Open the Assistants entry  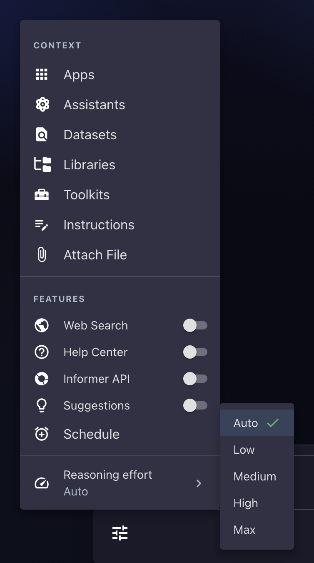coord(120,105)
